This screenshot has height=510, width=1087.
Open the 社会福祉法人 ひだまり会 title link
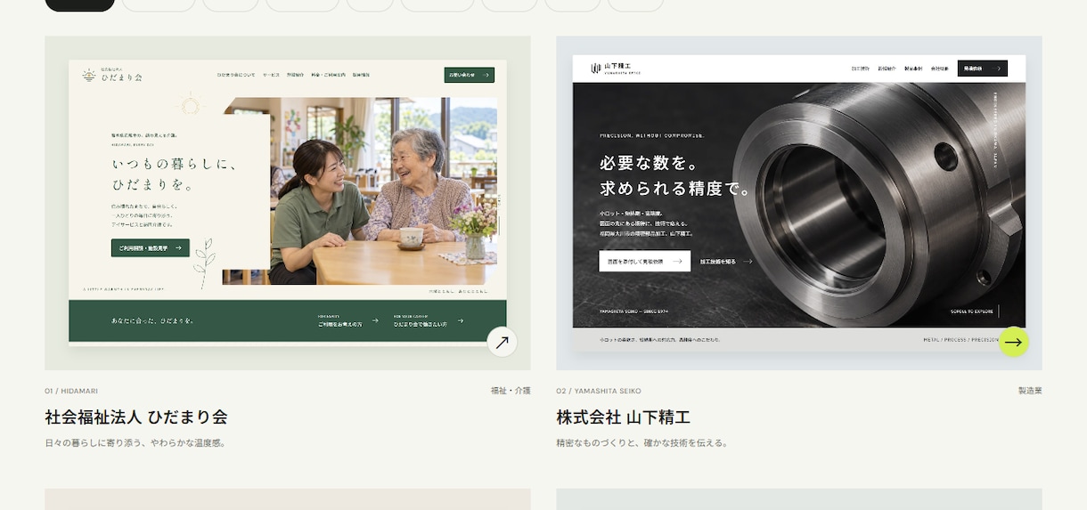[136, 417]
